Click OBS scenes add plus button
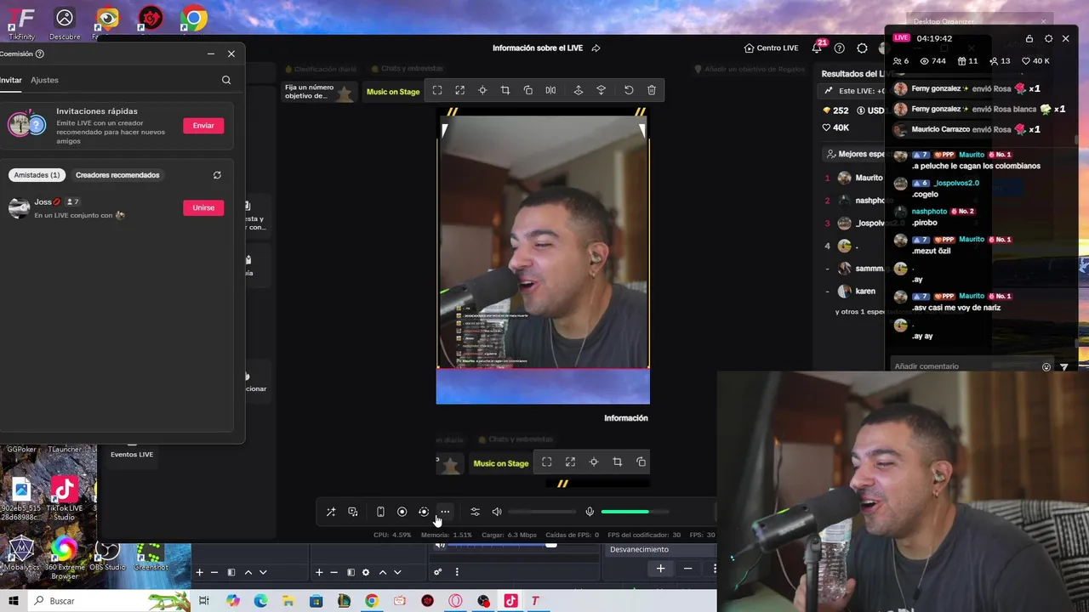The image size is (1089, 612). tap(199, 572)
